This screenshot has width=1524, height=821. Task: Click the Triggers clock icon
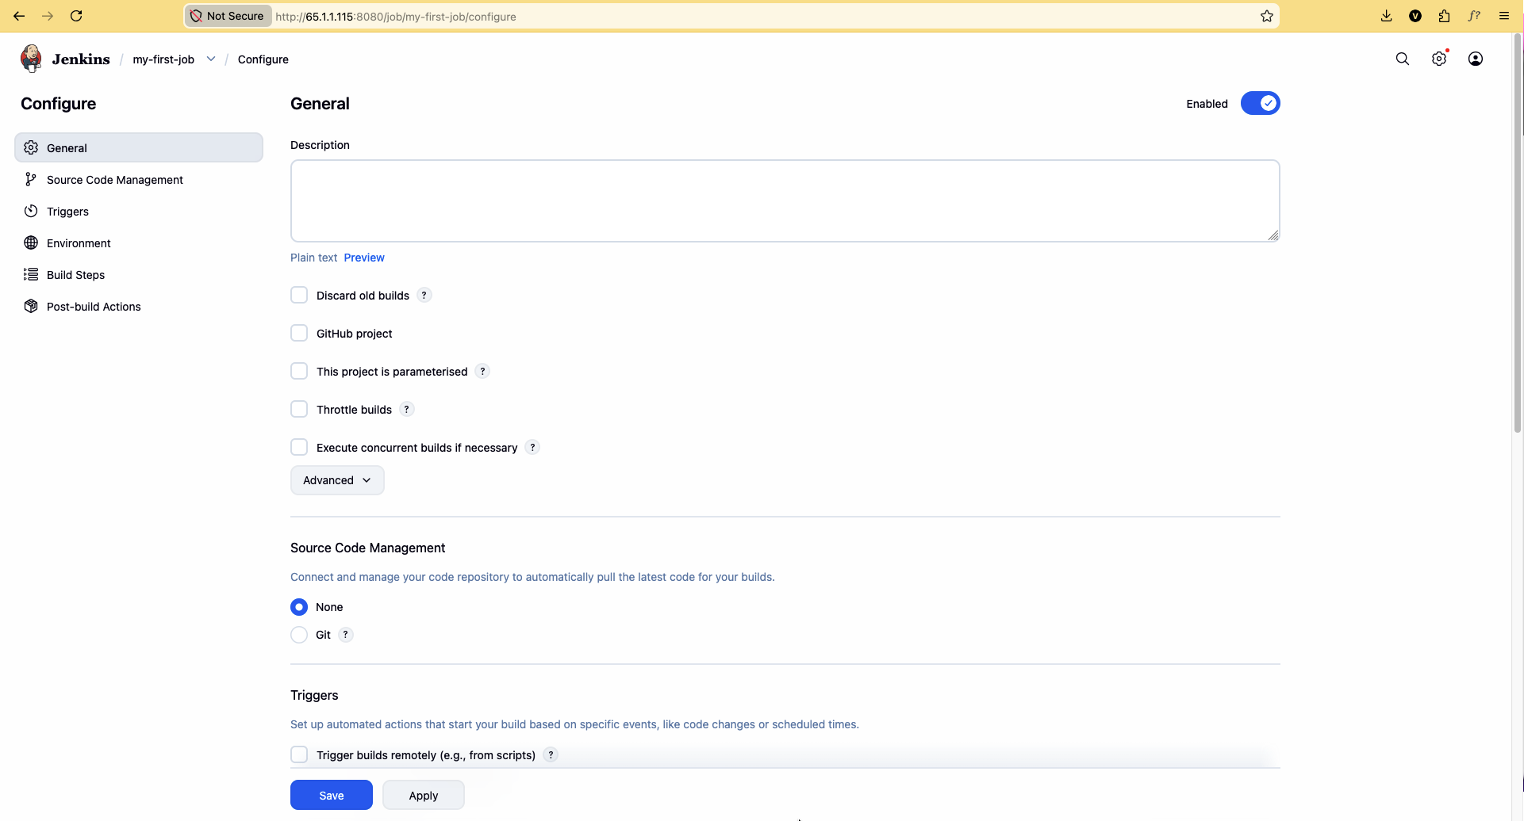coord(31,211)
